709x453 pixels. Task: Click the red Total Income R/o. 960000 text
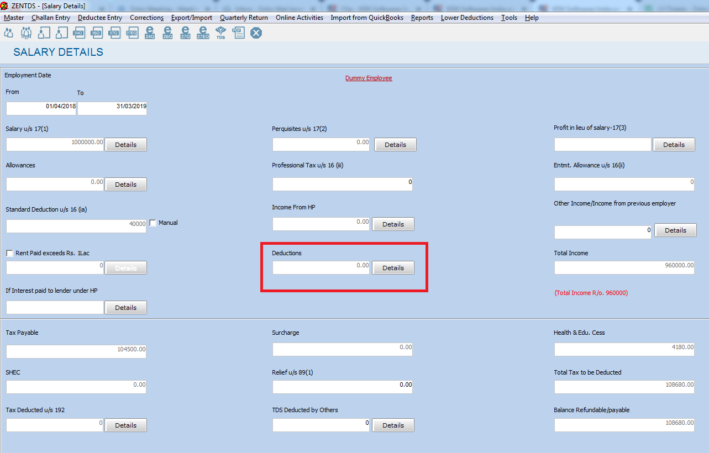591,293
